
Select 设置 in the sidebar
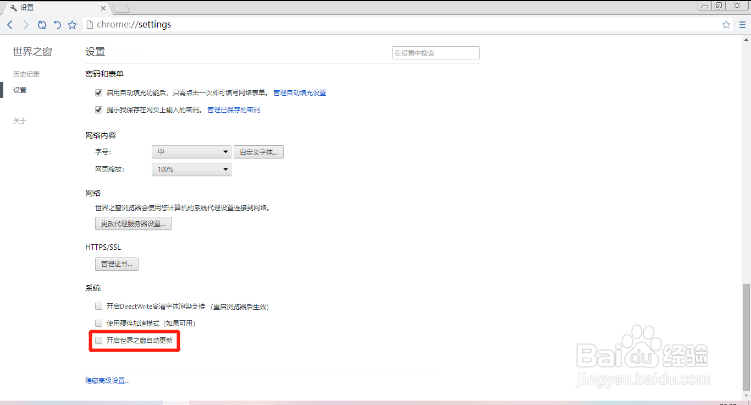point(20,90)
